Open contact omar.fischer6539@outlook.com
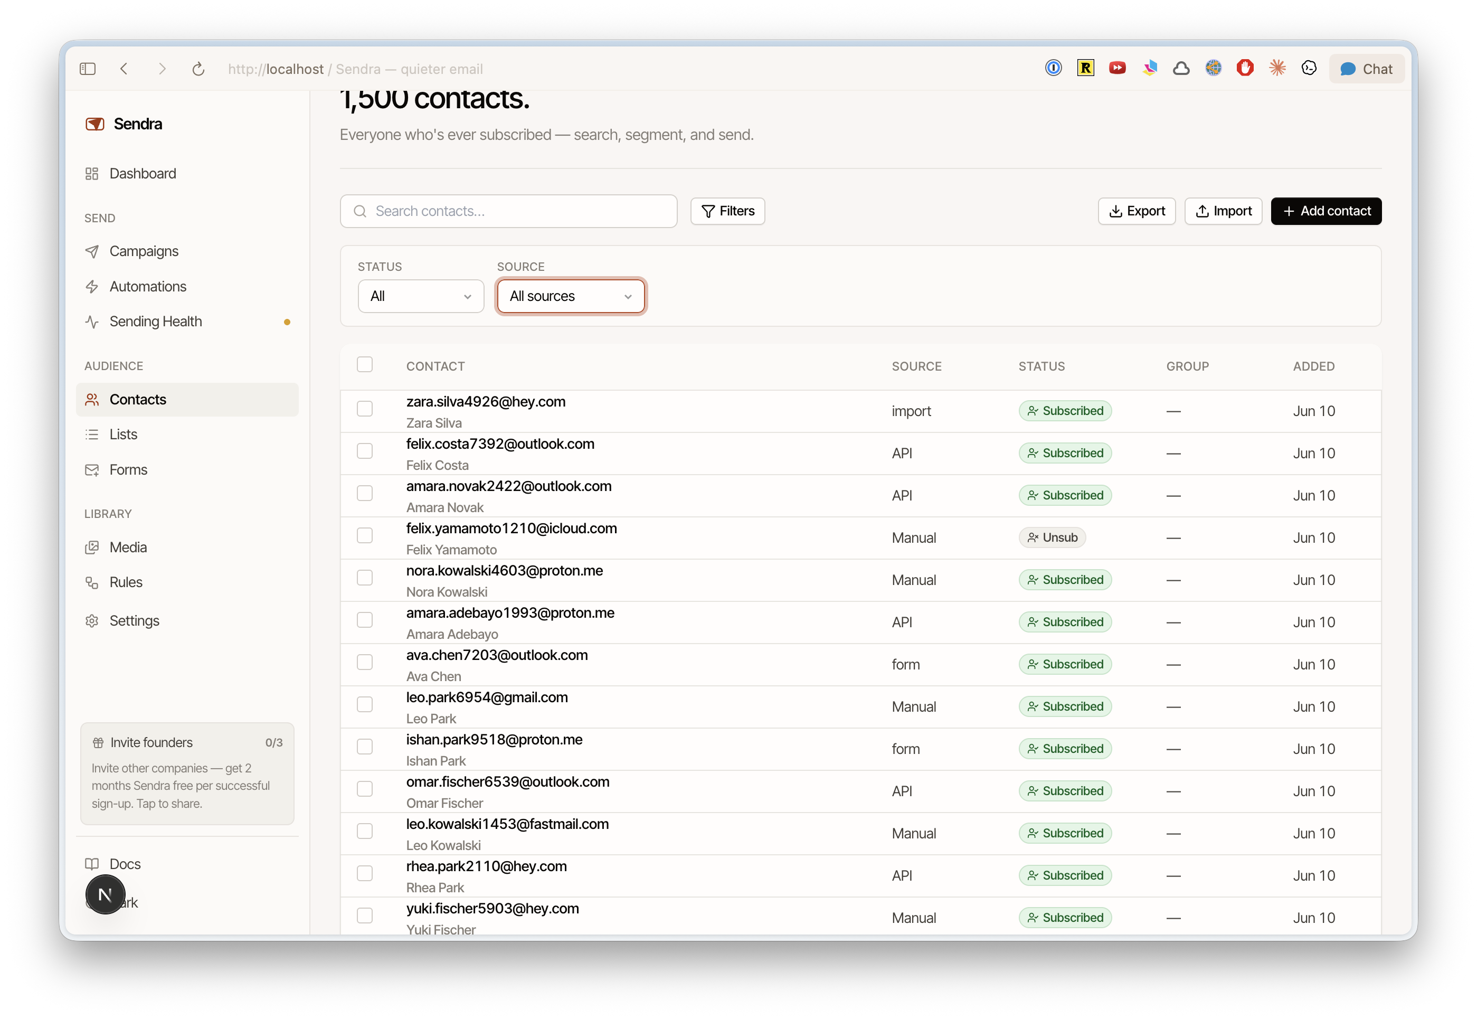 tap(507, 781)
